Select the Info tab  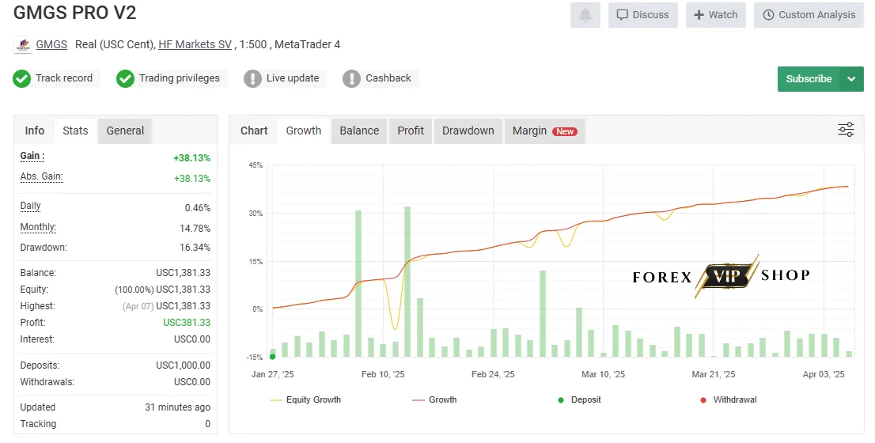(x=35, y=131)
